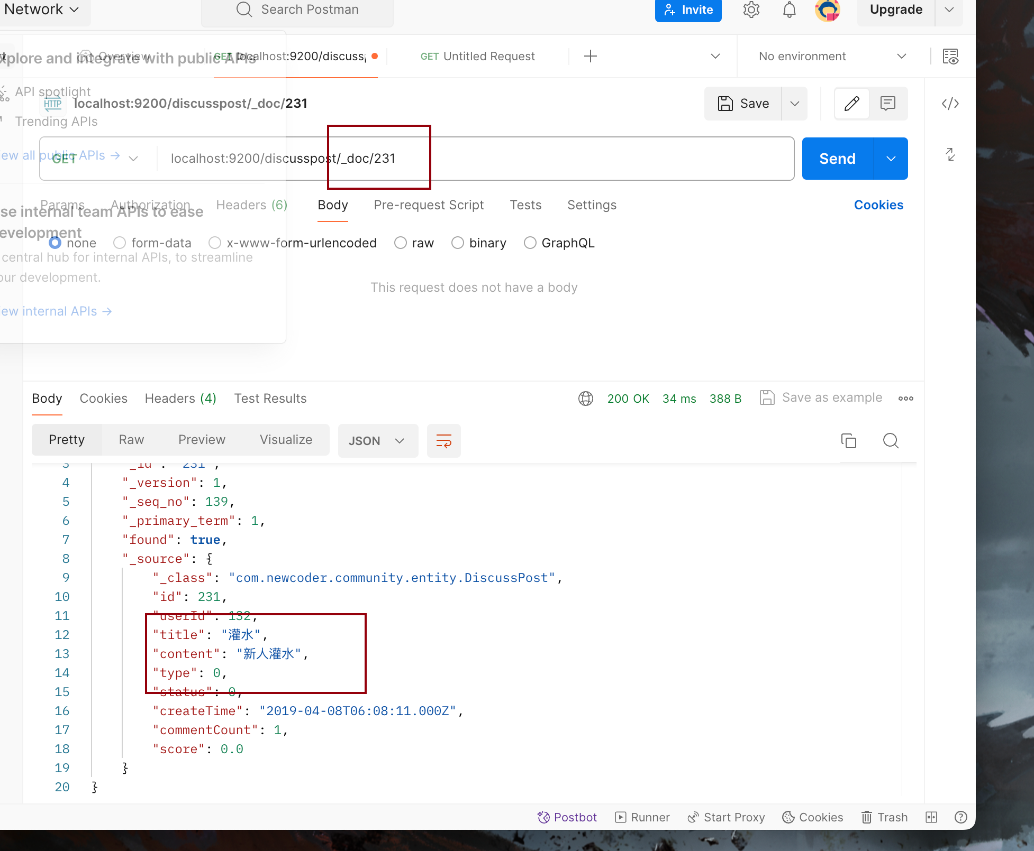Click the Invite button

(688, 10)
